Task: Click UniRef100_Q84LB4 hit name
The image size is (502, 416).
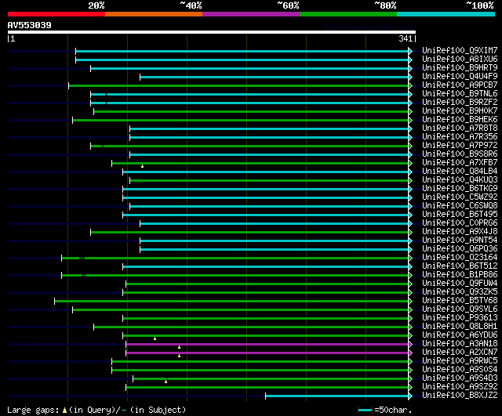Action: [x=460, y=172]
